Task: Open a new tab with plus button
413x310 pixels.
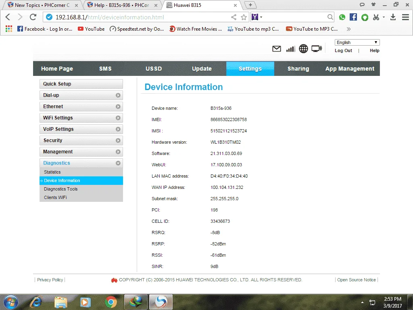Action: coord(250,5)
